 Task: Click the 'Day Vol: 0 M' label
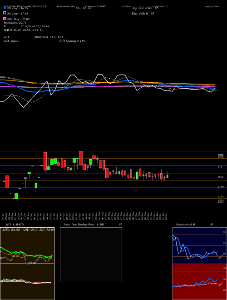point(143,13)
